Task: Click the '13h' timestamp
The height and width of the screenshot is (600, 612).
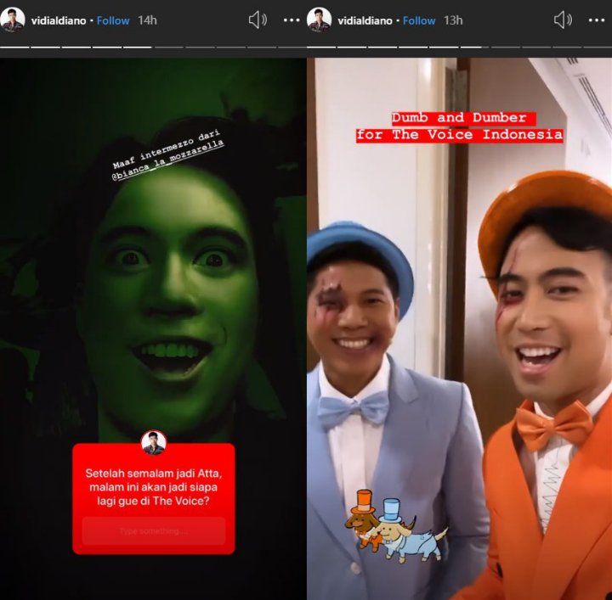Action: point(453,20)
